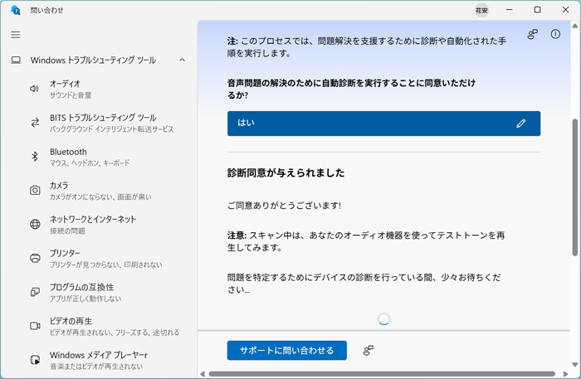
Task: Click サポートに問い合わせる button
Action: click(x=287, y=350)
